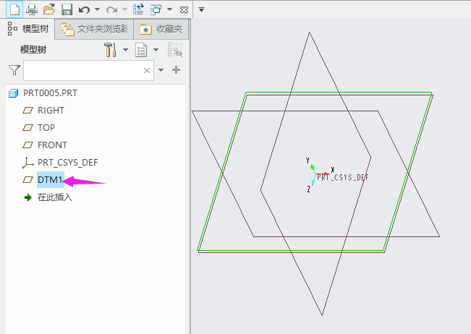Open the Undo history dropdown arrow

click(96, 10)
